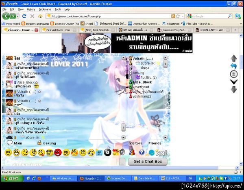Click the search magnifier icon in Google box

click(230, 16)
